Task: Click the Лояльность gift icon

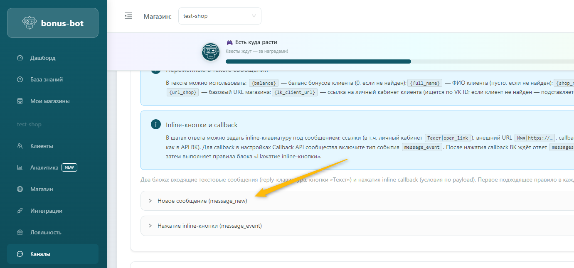Action: [20, 232]
